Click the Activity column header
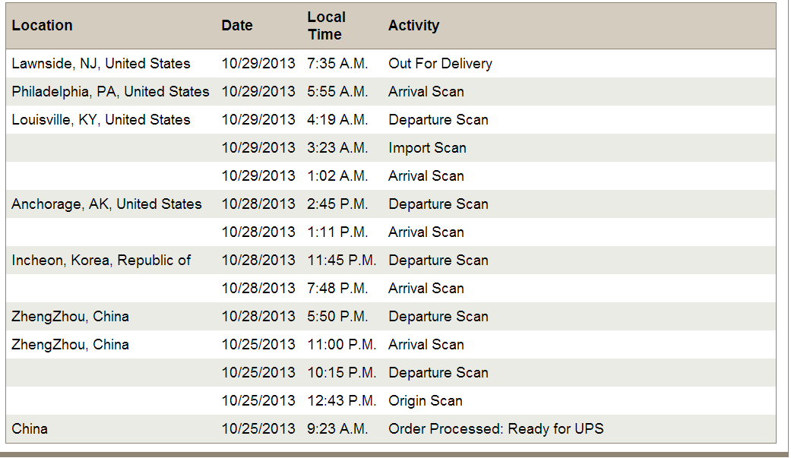Viewport: 791px width, 458px height. click(413, 25)
